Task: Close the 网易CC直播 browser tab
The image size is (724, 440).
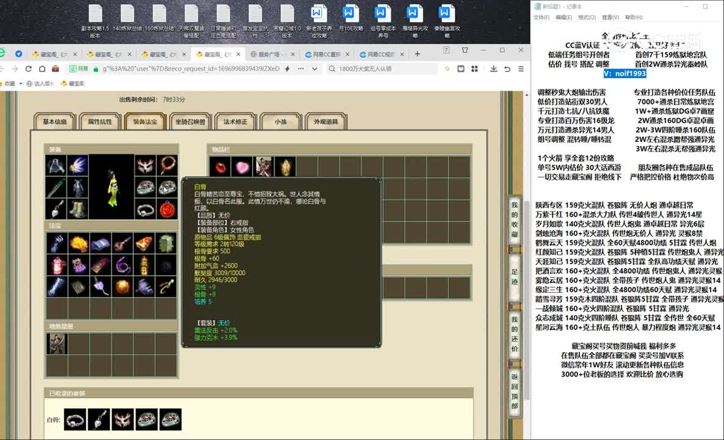Action: pyautogui.click(x=348, y=54)
